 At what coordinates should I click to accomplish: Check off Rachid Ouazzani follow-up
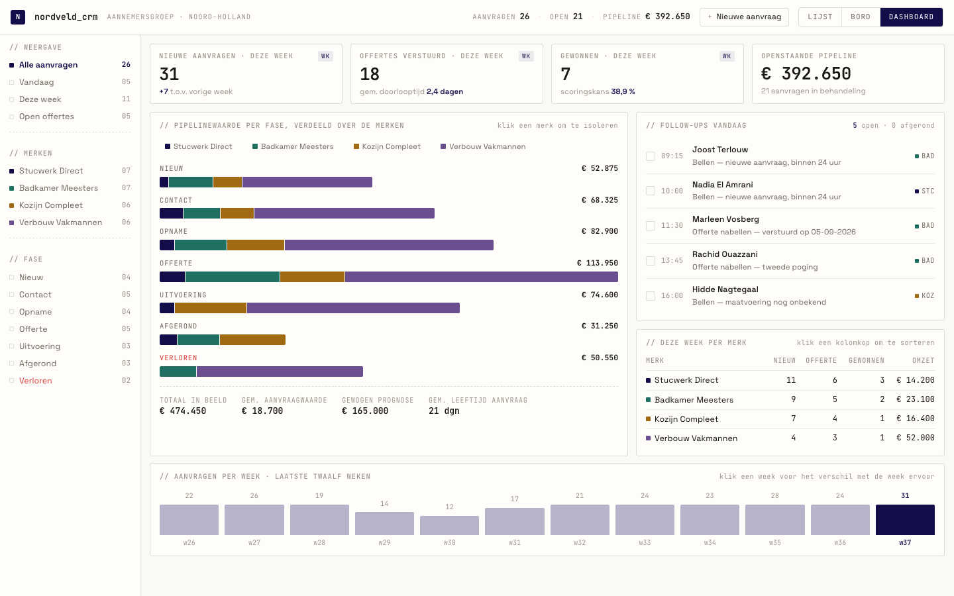pos(651,261)
